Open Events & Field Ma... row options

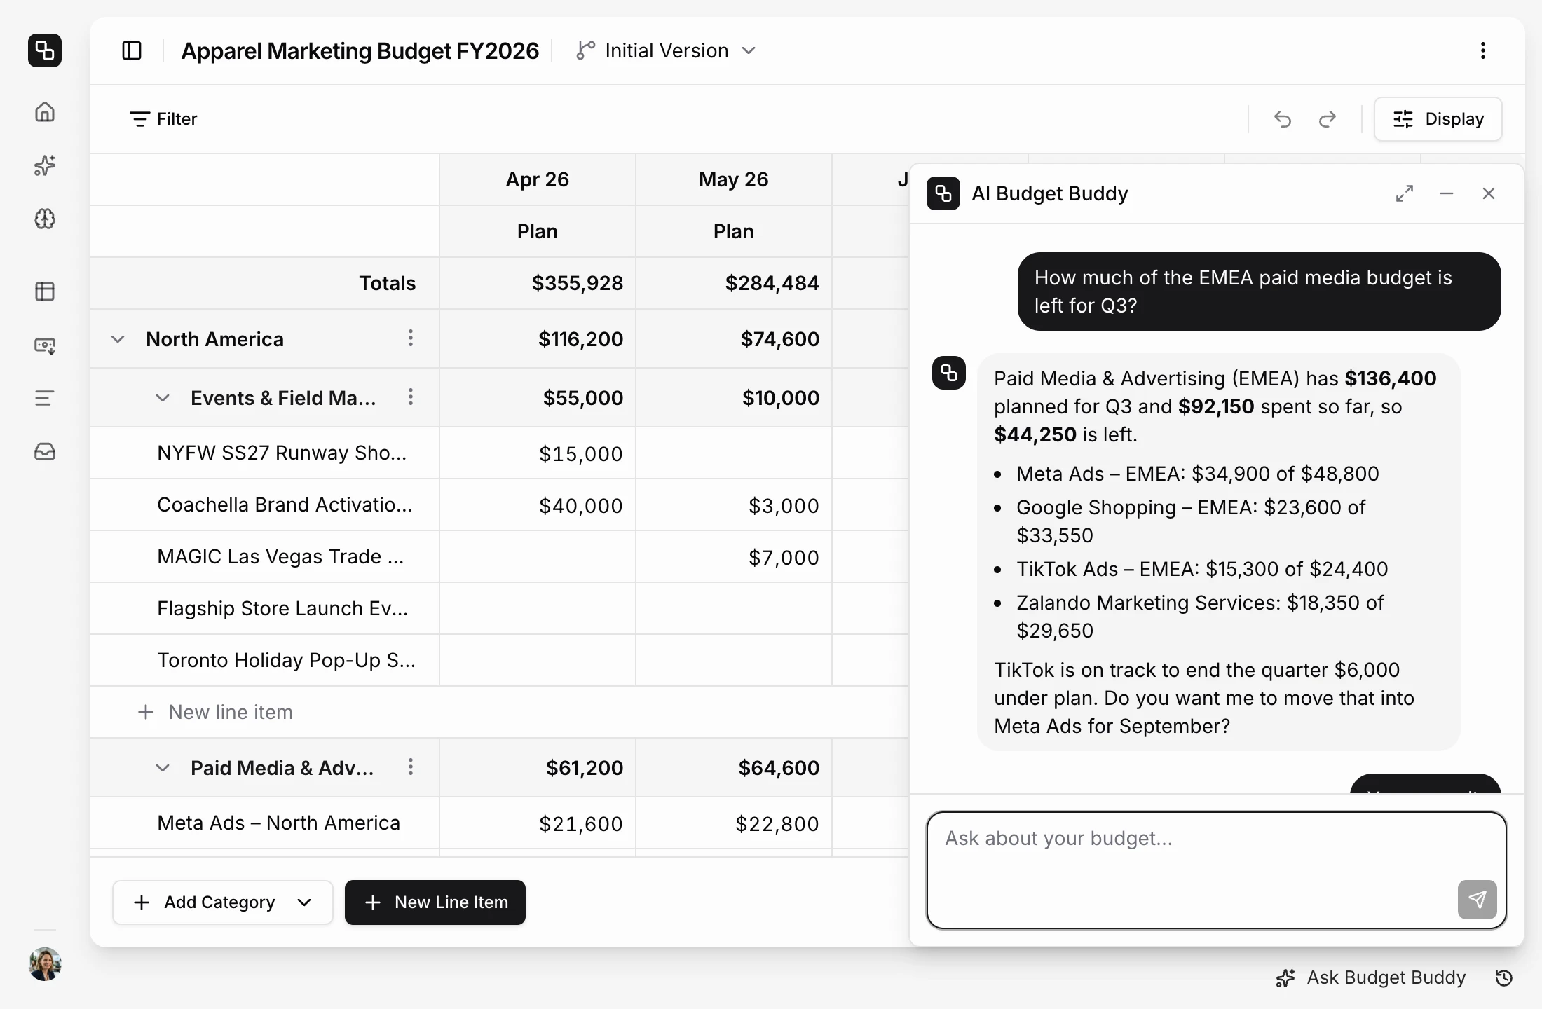411,397
